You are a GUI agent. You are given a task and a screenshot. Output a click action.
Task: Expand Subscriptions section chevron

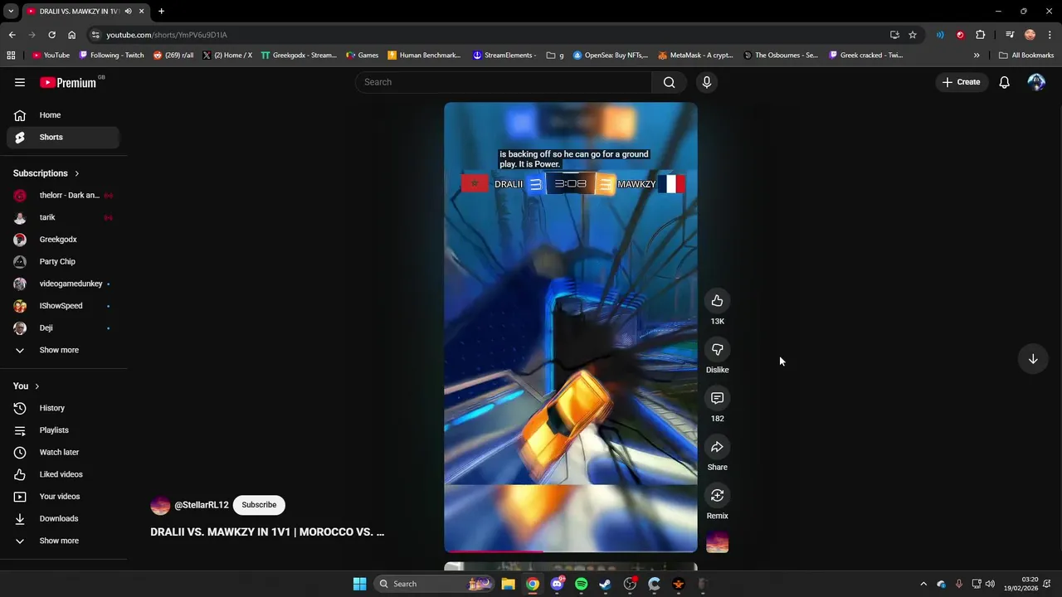click(x=76, y=173)
